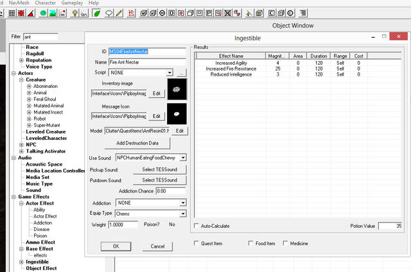Check the Quest Item checkbox
Screen dimensions: 411x272
coord(196,243)
